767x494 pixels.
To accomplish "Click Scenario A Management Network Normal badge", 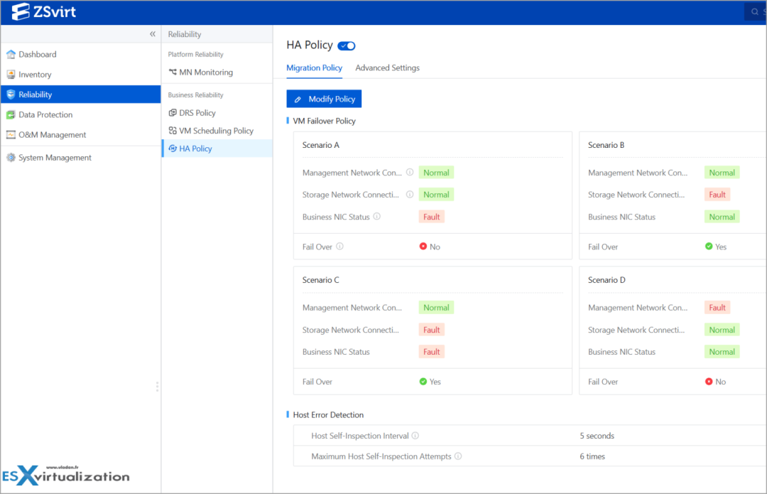I will pos(436,172).
